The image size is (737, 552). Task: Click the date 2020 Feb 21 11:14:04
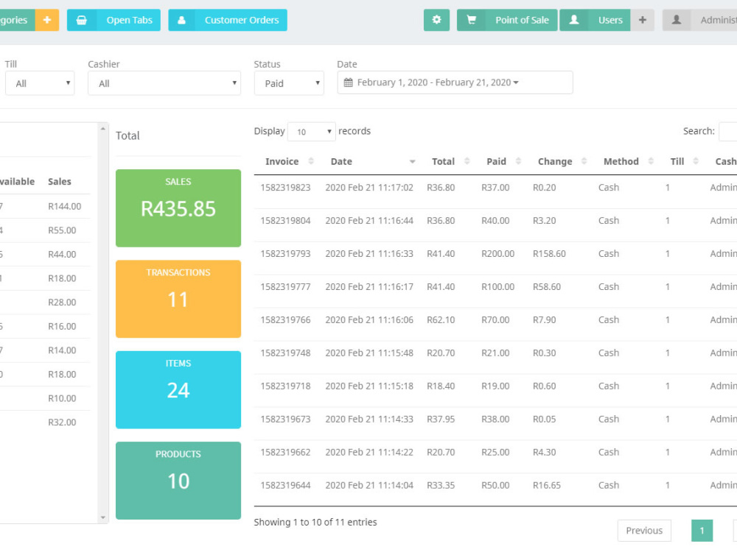[369, 485]
